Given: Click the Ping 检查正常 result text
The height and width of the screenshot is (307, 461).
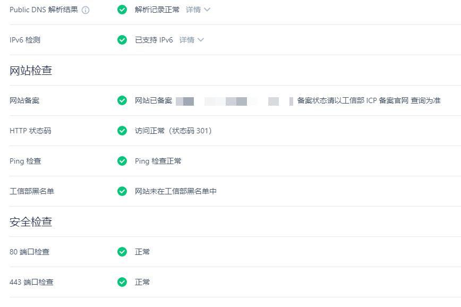Looking at the screenshot, I should point(158,161).
